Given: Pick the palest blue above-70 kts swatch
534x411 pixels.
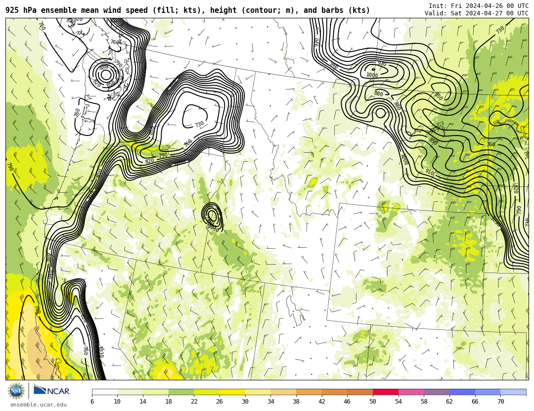Looking at the screenshot, I should [513, 392].
